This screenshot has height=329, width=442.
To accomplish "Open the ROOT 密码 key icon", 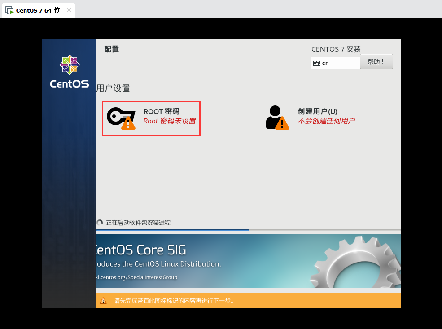I will pyautogui.click(x=121, y=118).
